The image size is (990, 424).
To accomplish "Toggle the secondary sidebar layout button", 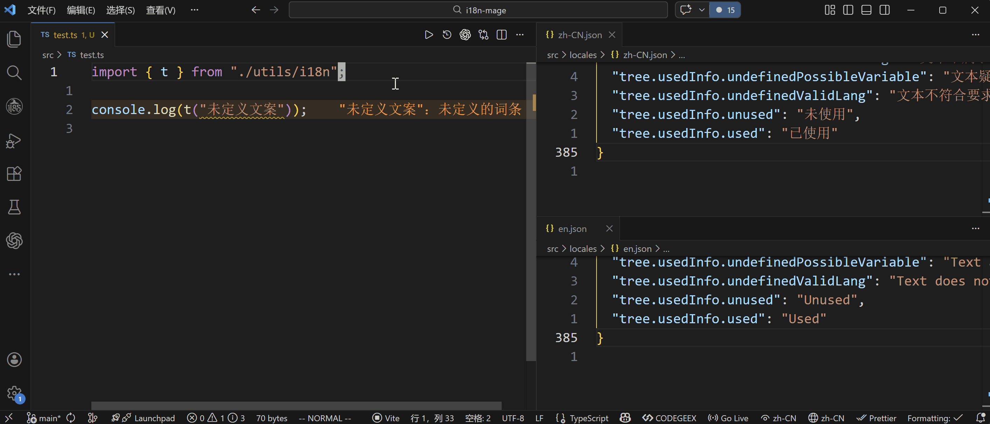I will click(884, 10).
